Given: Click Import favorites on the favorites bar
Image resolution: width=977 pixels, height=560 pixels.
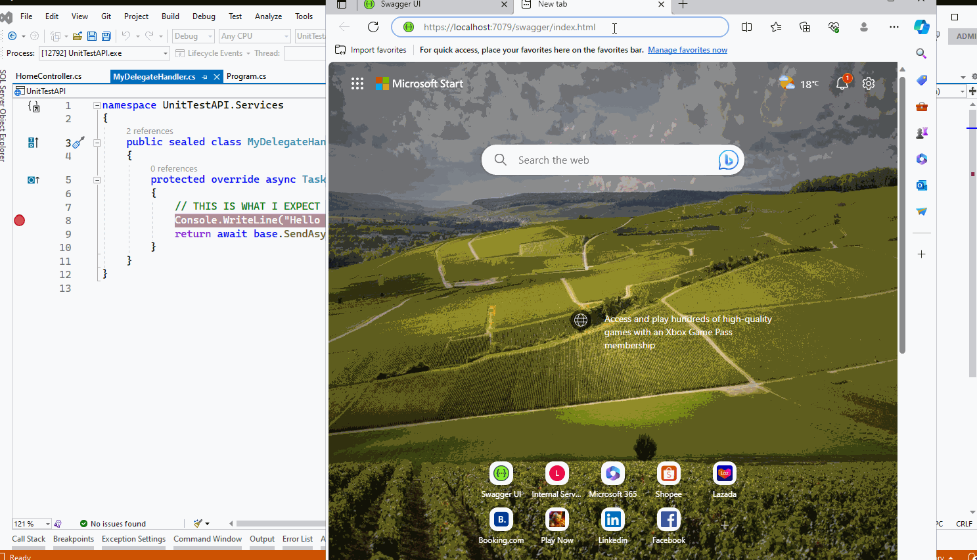Looking at the screenshot, I should pos(371,50).
